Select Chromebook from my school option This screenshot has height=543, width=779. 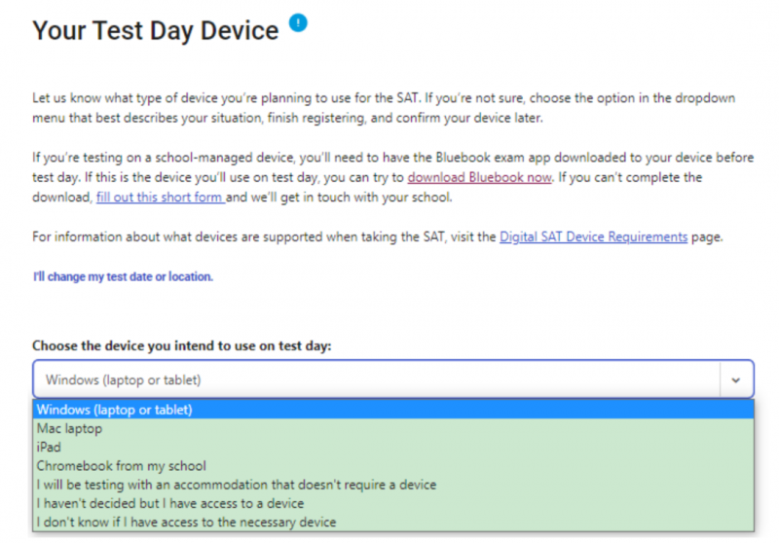[393, 466]
